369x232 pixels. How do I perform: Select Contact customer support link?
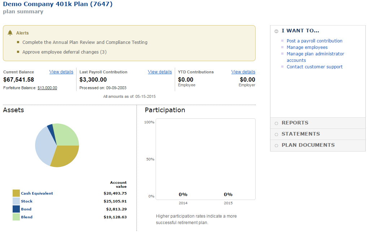(x=314, y=67)
